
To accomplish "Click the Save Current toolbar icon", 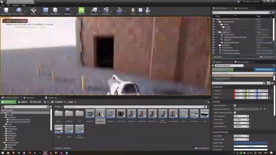I will [6, 10].
